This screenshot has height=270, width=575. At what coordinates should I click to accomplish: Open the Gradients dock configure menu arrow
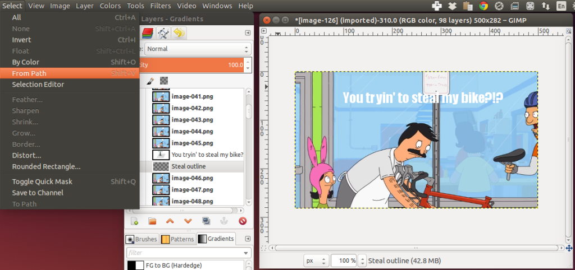[x=248, y=239]
